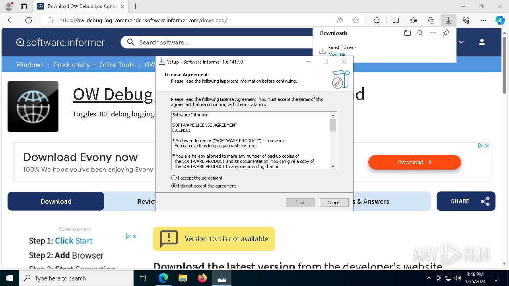Search downloads with magnifier icon
Image resolution: width=509 pixels, height=286 pixels.
pos(420,33)
